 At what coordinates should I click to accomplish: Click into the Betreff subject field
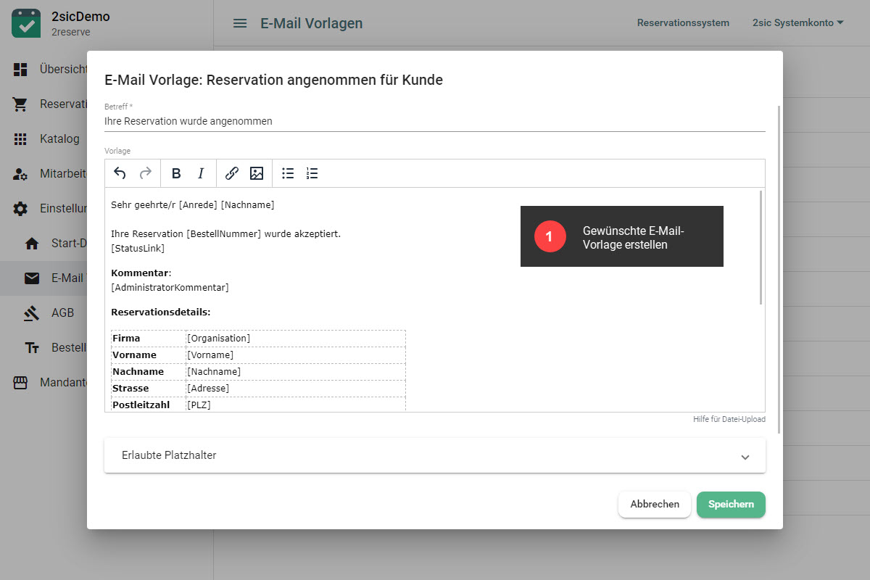click(x=434, y=122)
